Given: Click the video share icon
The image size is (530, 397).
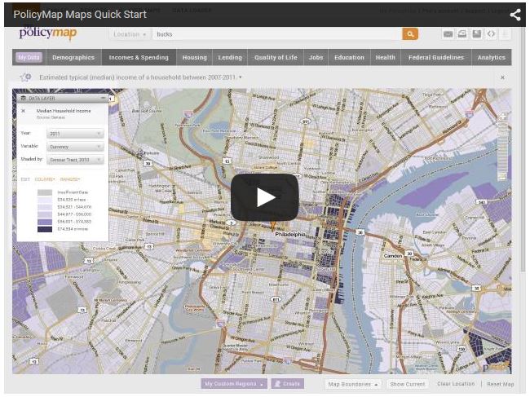Looking at the screenshot, I should (515, 15).
